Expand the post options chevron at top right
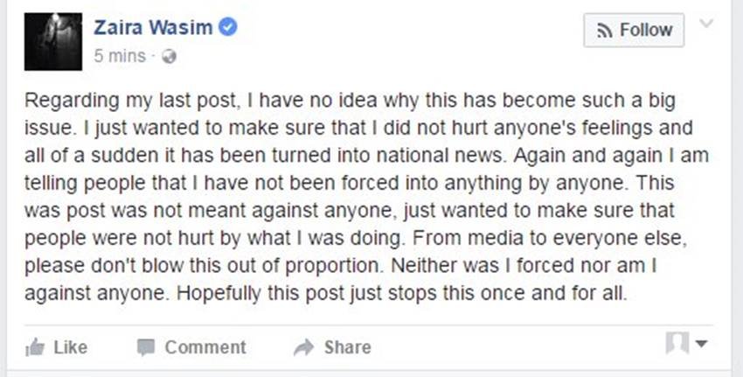Screen dimensions: 743x377 [706, 23]
